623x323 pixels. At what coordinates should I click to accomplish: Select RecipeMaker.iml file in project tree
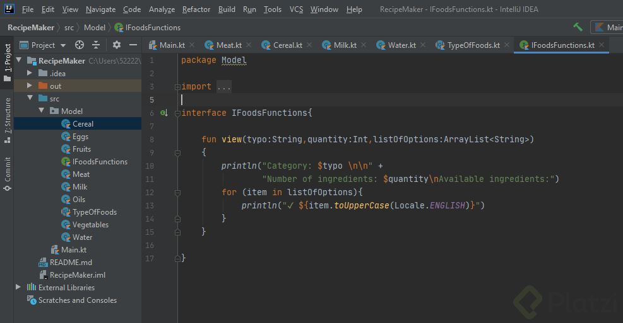click(72, 275)
